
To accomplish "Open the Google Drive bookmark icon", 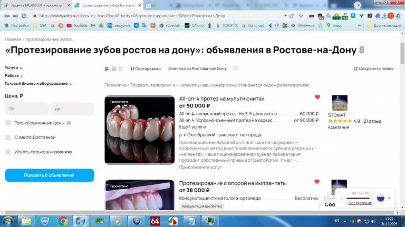I will click(x=101, y=25).
